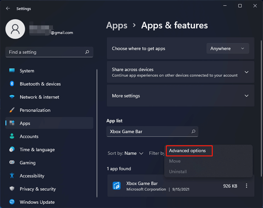Image resolution: width=263 pixels, height=208 pixels.
Task: Select Uninstall in the context menu
Action: pyautogui.click(x=178, y=171)
